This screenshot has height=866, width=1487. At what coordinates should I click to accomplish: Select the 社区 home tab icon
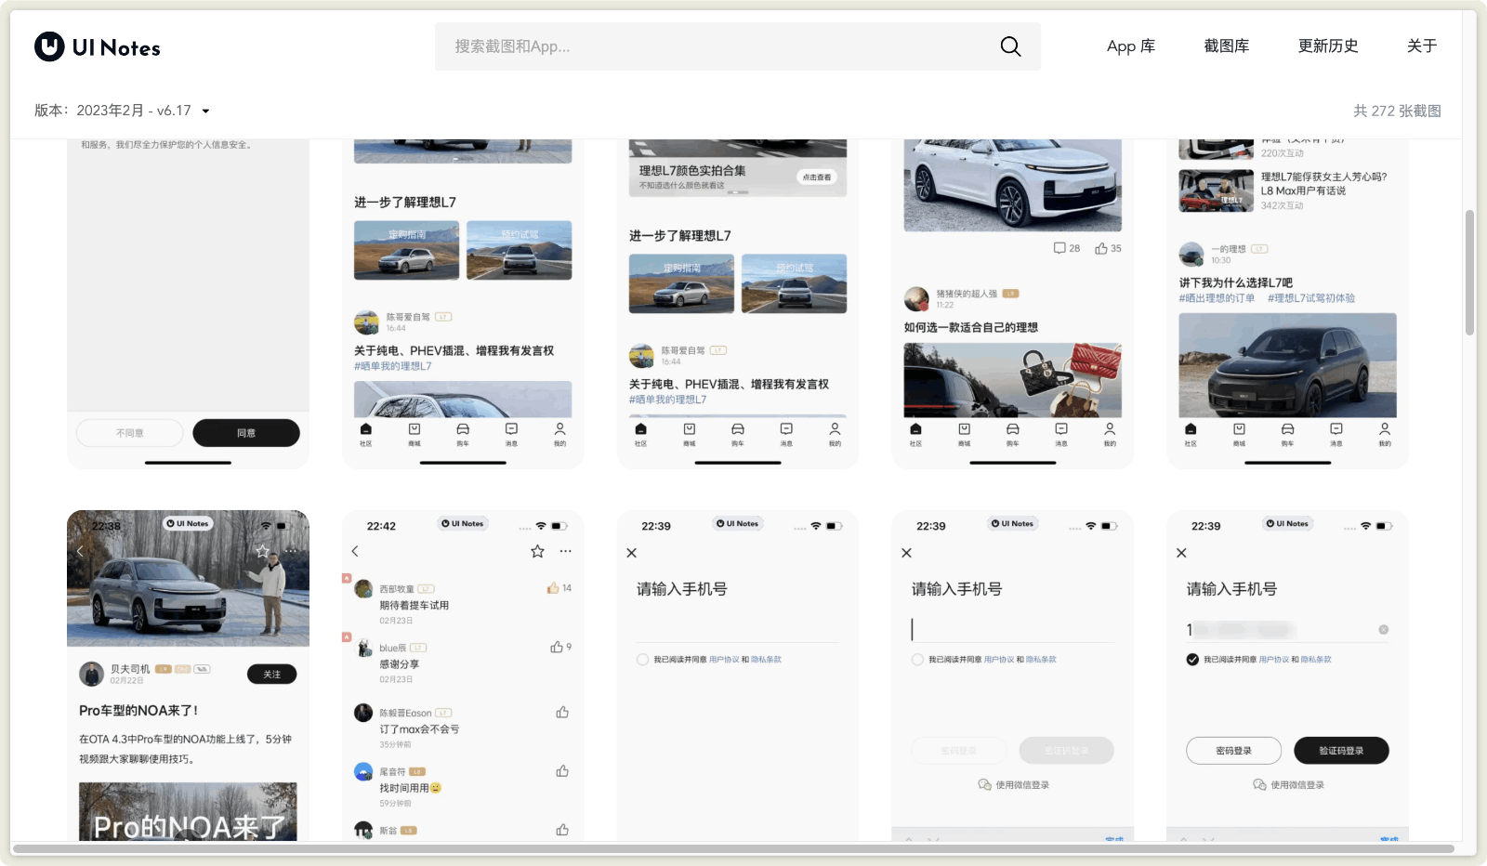tap(365, 430)
